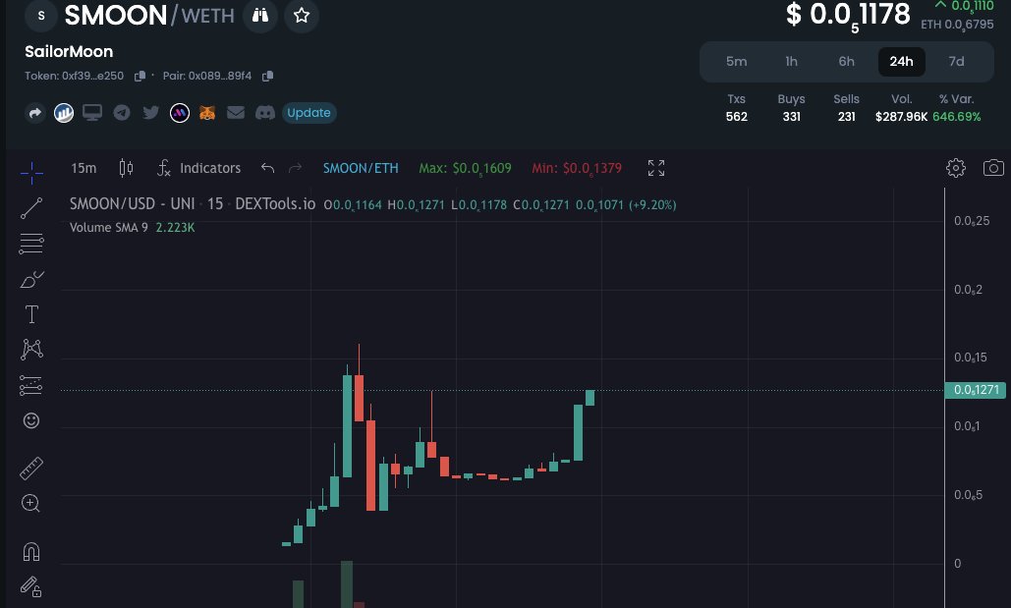Screen dimensions: 1011x608
Task: Toggle chart fullscreen mode
Action: pos(655,168)
